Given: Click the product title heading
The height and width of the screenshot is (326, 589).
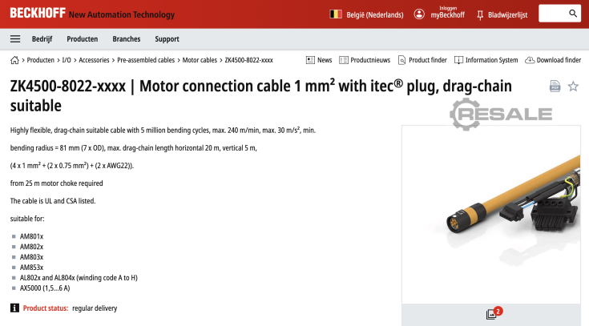Looking at the screenshot, I should point(260,96).
